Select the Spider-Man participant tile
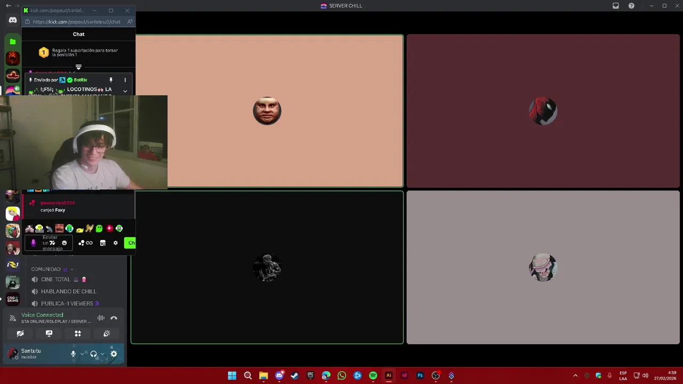Screen dimensions: 683x384 (x=543, y=111)
